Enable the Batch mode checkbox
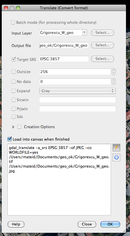Viewport: 130px width, 236px height. click(13, 22)
